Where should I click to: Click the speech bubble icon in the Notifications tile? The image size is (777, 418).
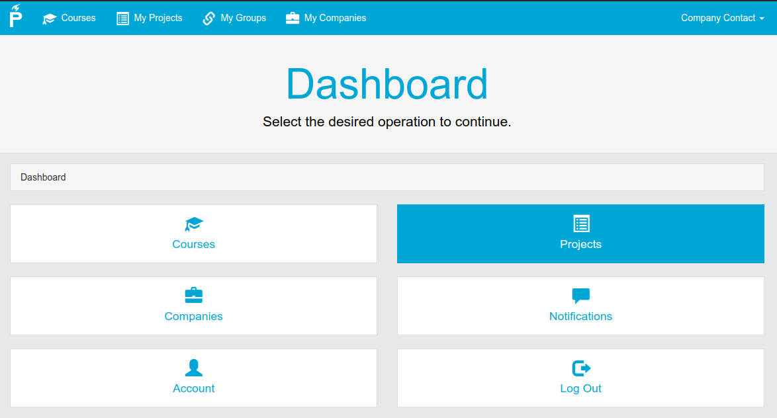coord(581,296)
